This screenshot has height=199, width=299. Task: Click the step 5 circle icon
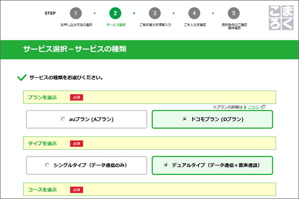(x=234, y=13)
